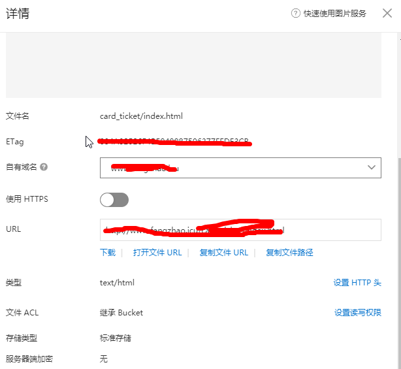Click the 详情 panel title
Screen dimensions: 401x369
18,13
